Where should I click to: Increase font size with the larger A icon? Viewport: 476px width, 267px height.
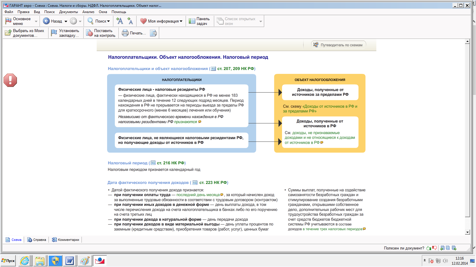[x=120, y=21]
